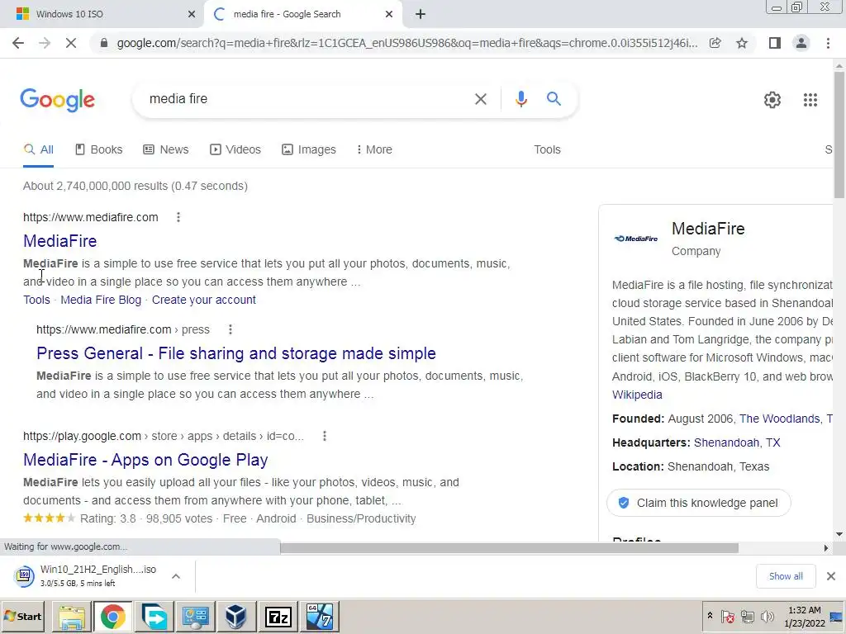Click the horizontal scrollbar thumb

coord(509,548)
